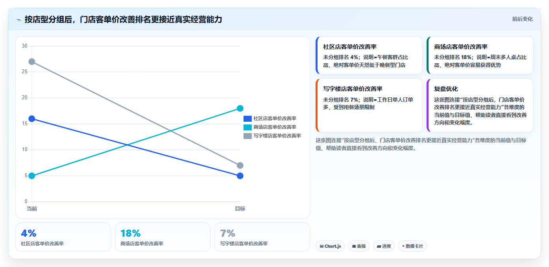Toggle the 写字楼店客单价改善率 legend gray swatch
Image resolution: width=549 pixels, height=267 pixels.
tap(248, 136)
